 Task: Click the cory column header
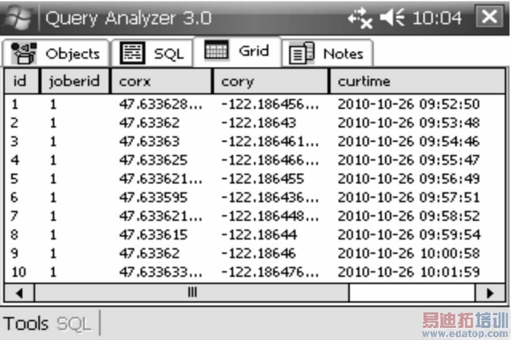[x=271, y=81]
